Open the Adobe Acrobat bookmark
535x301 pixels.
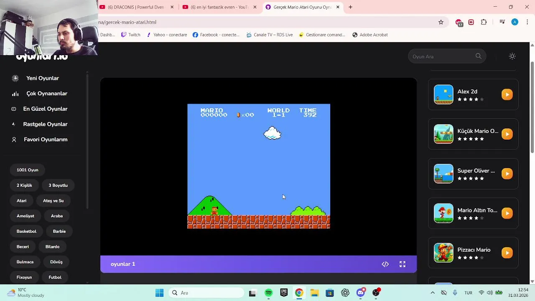[x=370, y=35]
